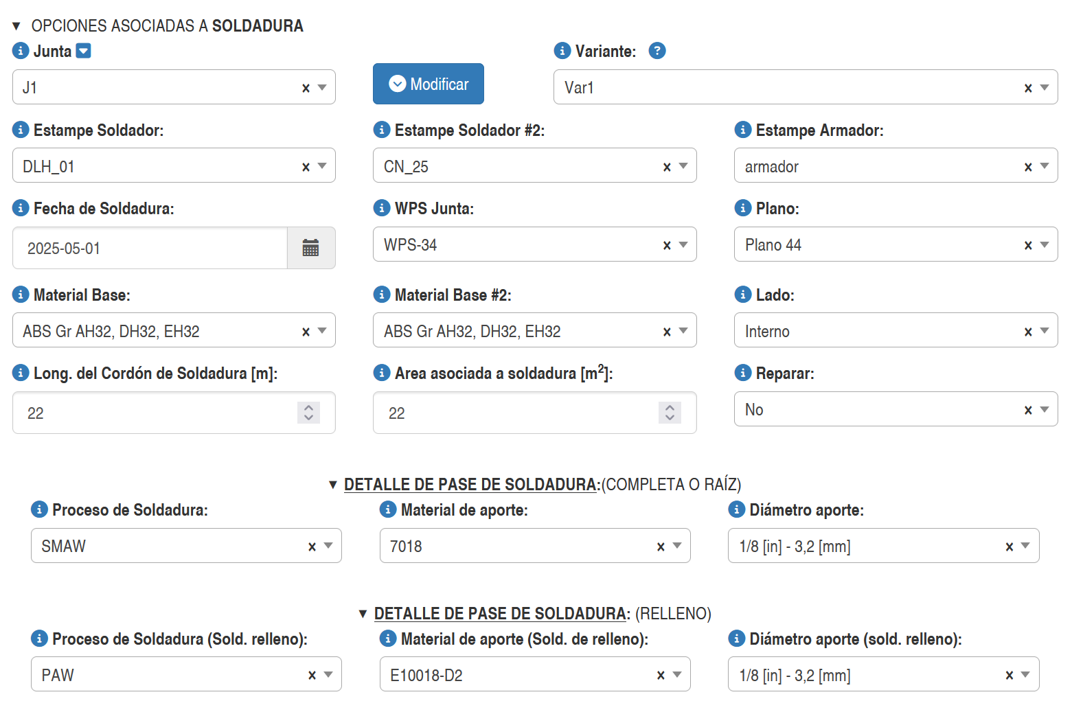Click the info icon beside Junta
Image resolution: width=1072 pixels, height=723 pixels.
click(x=21, y=51)
